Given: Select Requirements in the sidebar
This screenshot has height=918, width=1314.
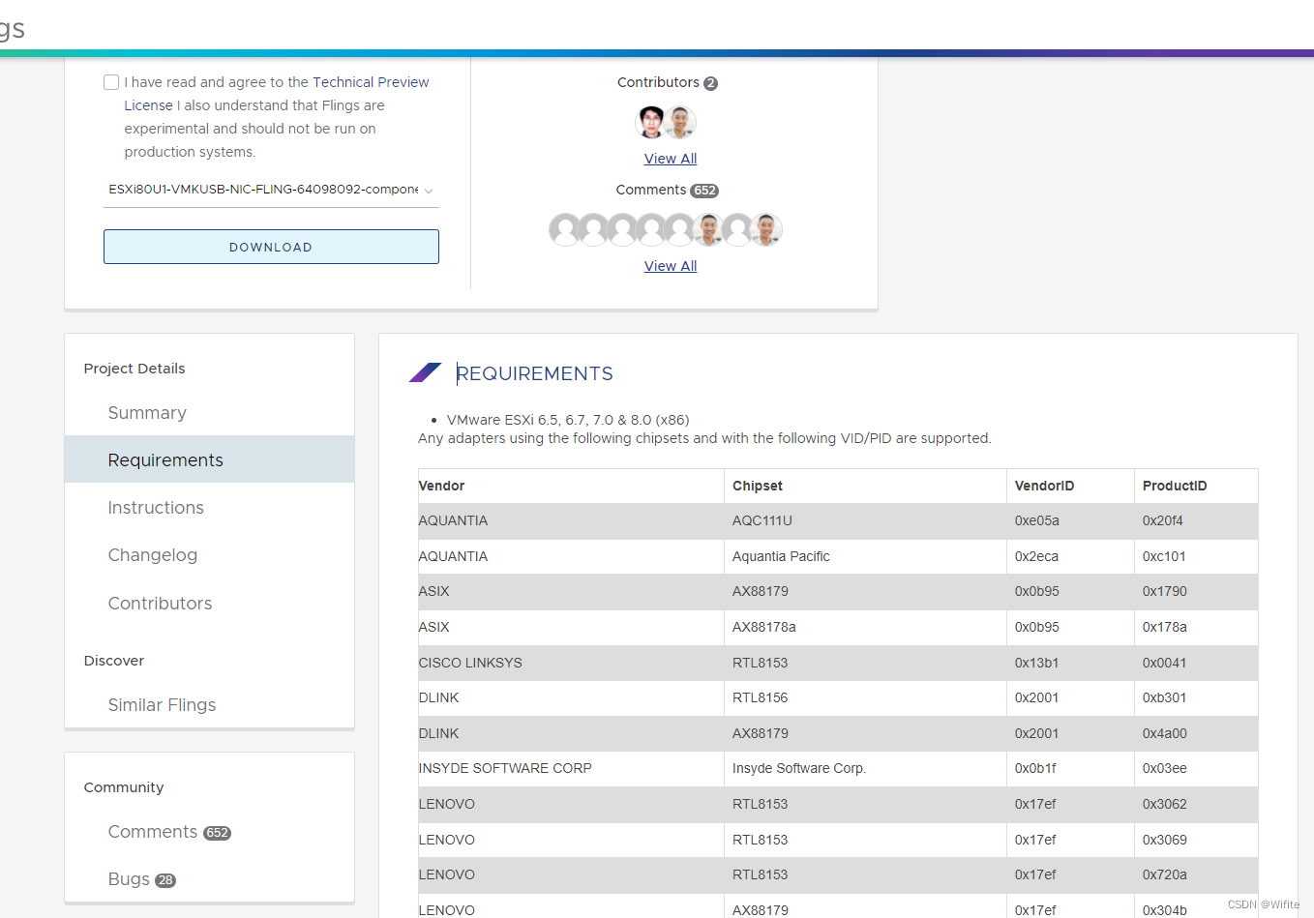Looking at the screenshot, I should tap(209, 459).
